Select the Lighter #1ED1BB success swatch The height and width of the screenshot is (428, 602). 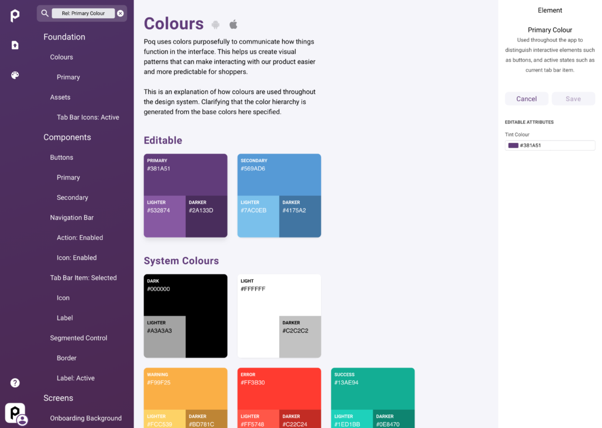[352, 419]
